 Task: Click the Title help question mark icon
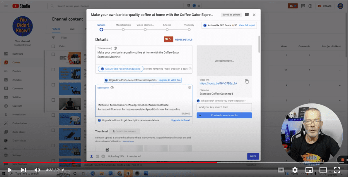pos(115,48)
